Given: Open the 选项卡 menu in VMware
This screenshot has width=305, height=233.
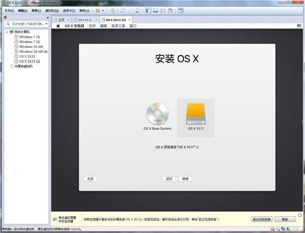Looking at the screenshot, I should coord(69,11).
